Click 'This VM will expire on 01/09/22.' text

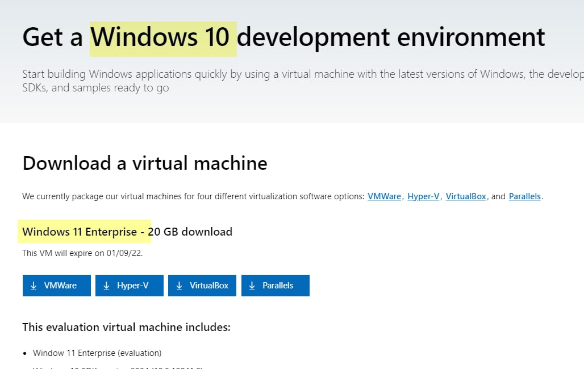click(x=82, y=253)
